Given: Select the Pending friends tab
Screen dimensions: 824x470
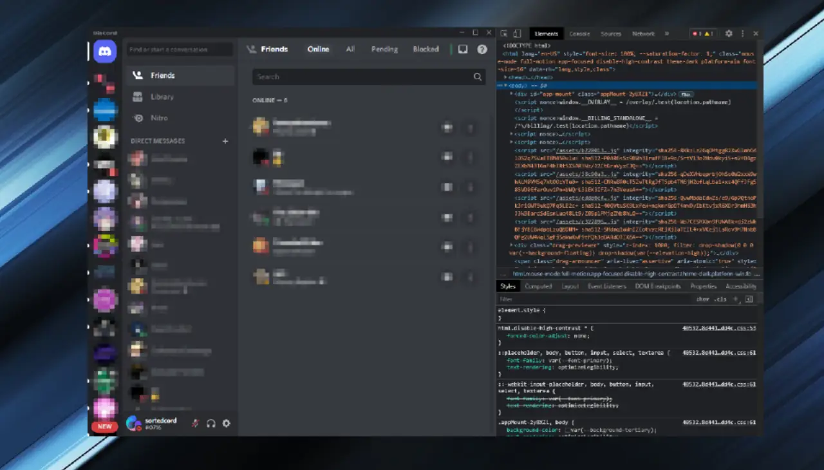Looking at the screenshot, I should [x=384, y=49].
